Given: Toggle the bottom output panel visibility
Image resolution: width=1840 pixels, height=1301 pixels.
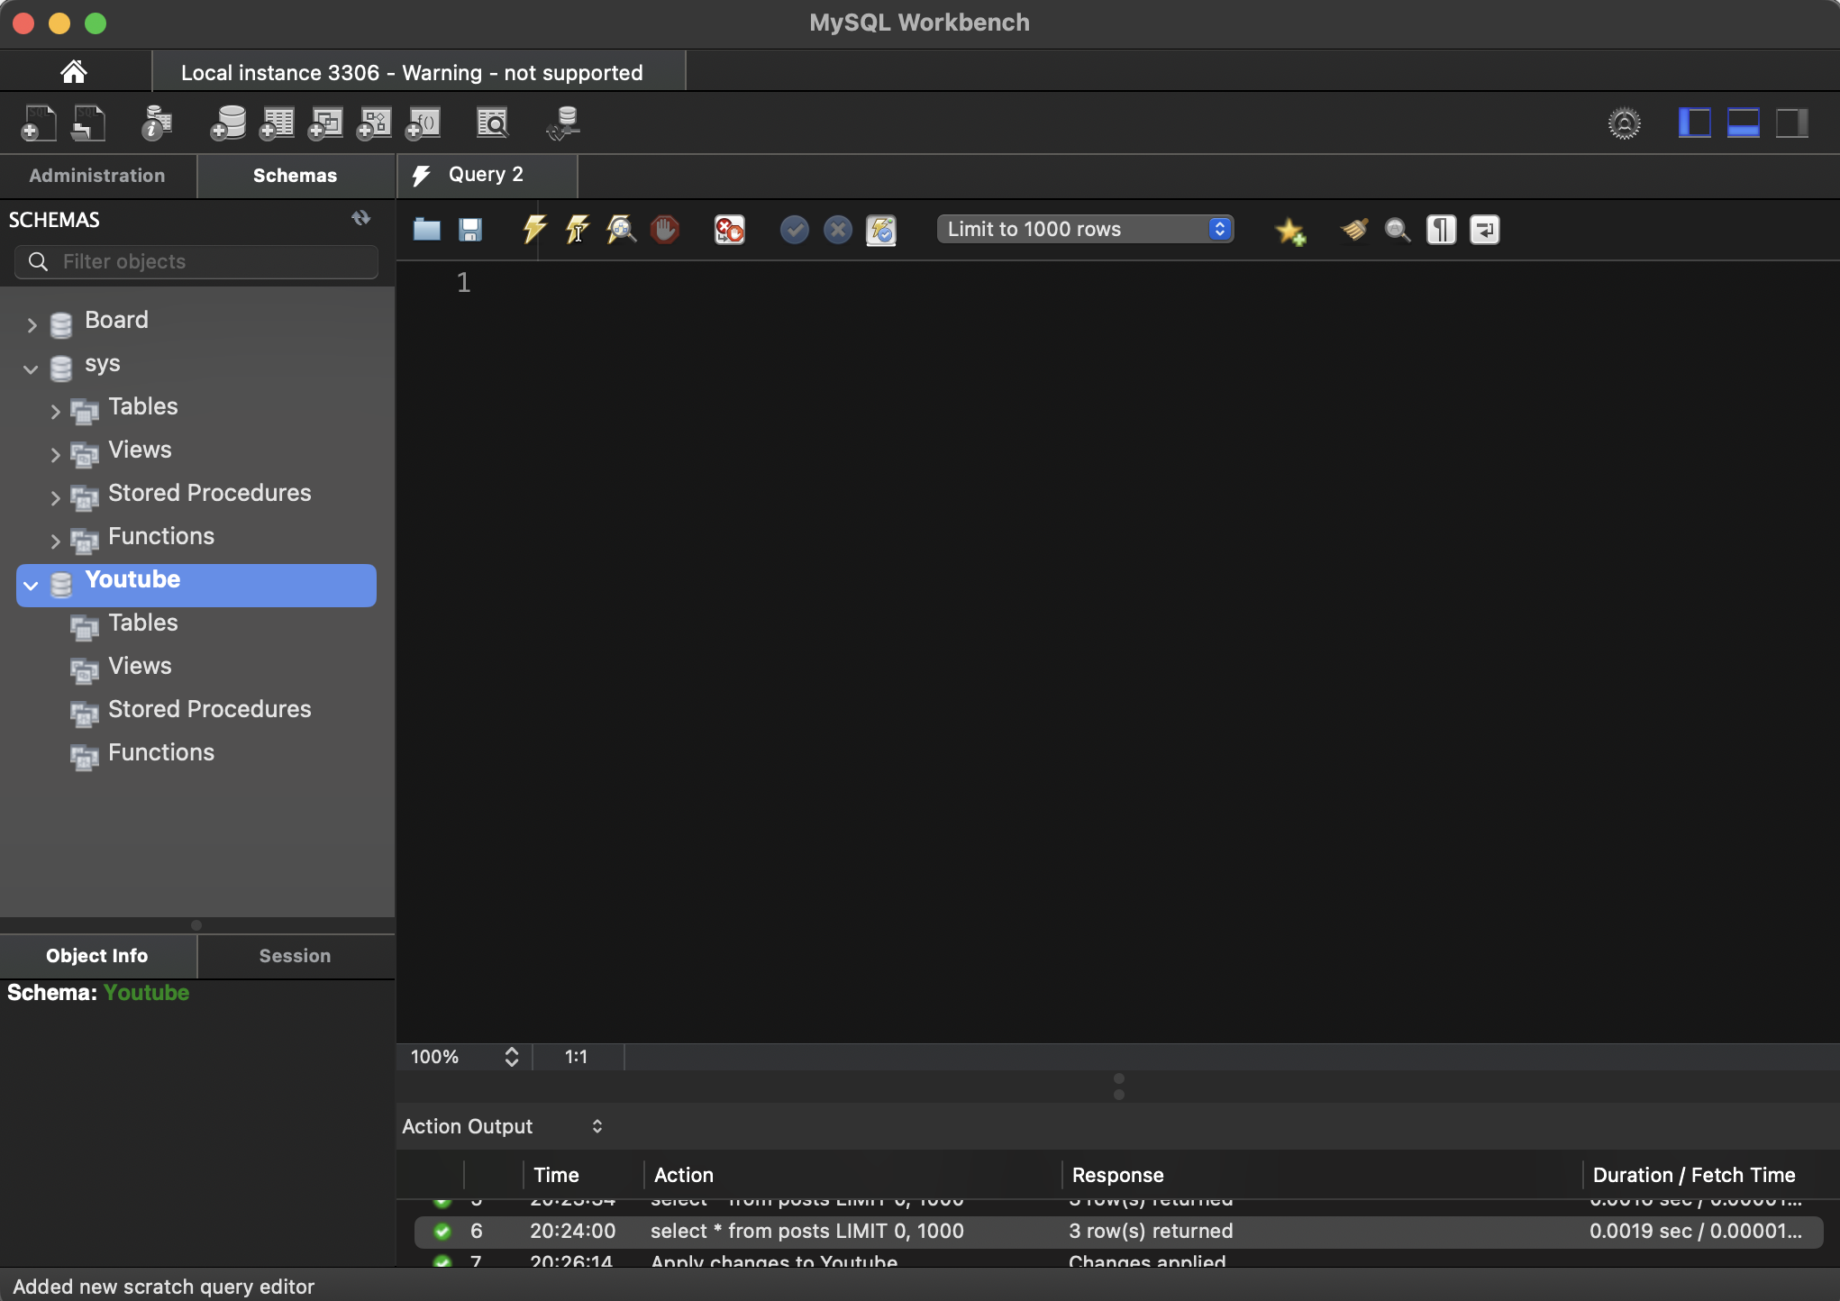Looking at the screenshot, I should pos(1743,123).
